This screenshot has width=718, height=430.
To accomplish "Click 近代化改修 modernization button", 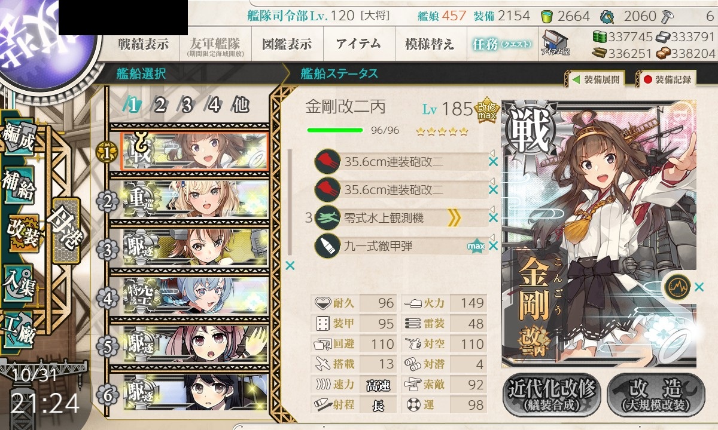I will point(552,395).
